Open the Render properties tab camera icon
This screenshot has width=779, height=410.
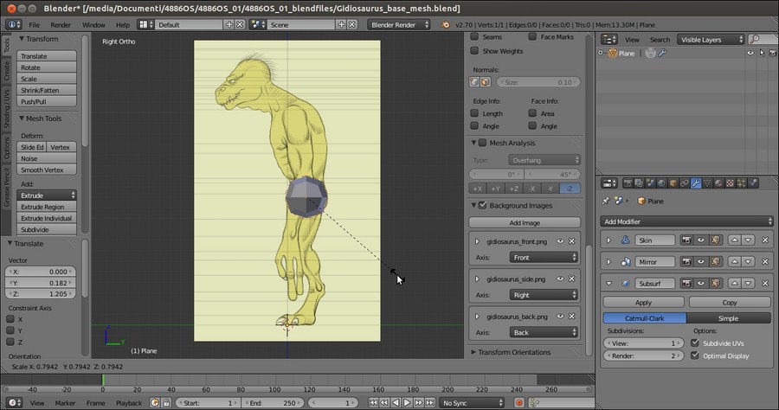tap(628, 183)
